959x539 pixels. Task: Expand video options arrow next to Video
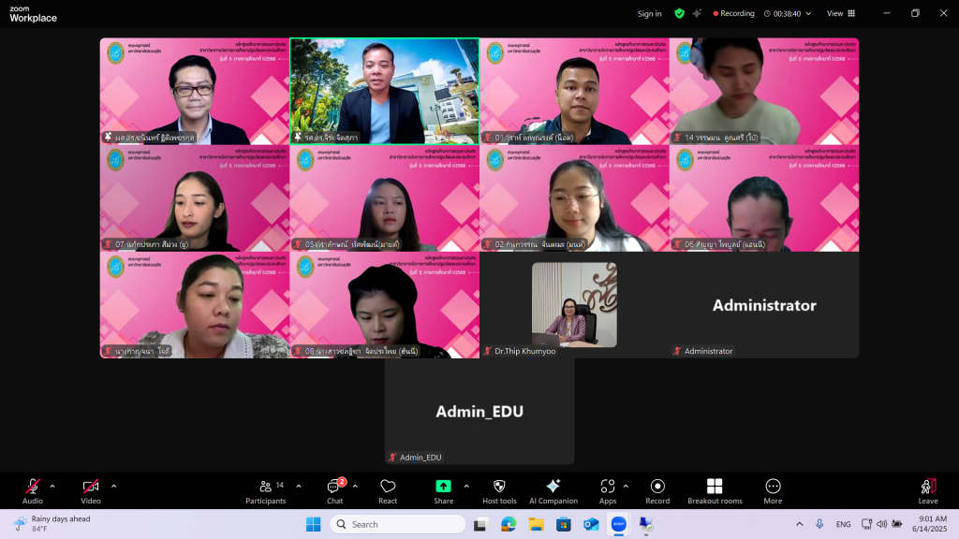114,486
